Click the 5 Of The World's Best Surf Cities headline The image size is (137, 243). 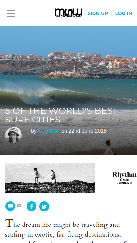point(61,115)
